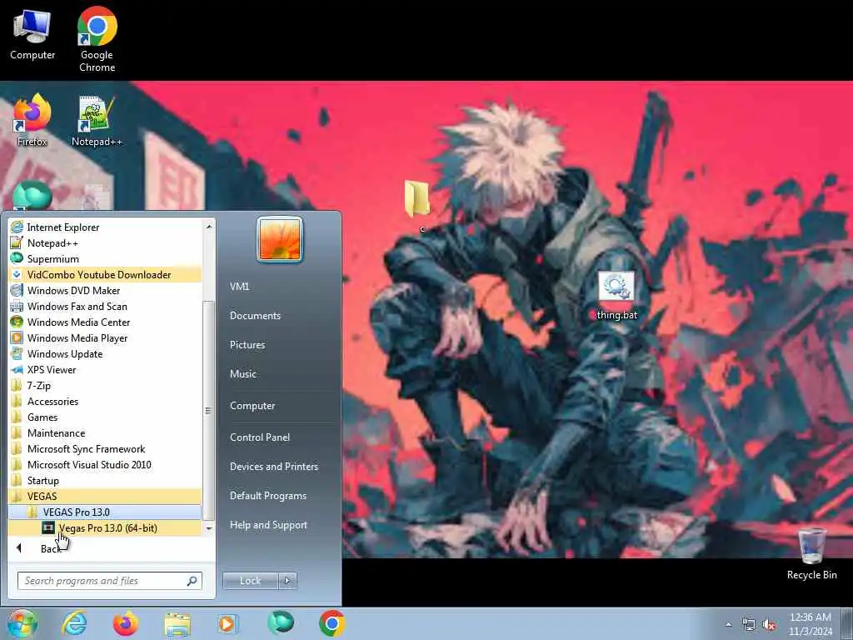853x640 pixels.
Task: Open Windows Media Player from programs list
Action: (104, 337)
